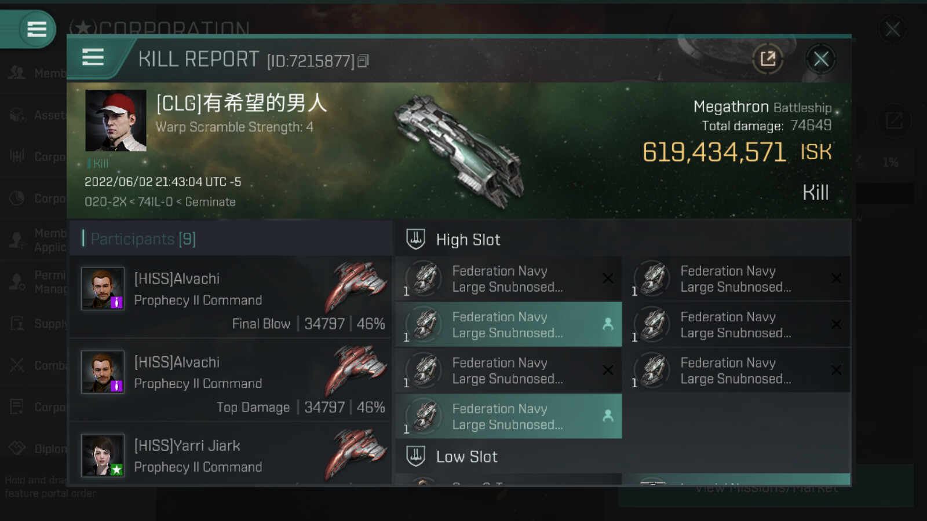The image size is (927, 521).
Task: Open the green main menu button
Action: pyautogui.click(x=37, y=29)
